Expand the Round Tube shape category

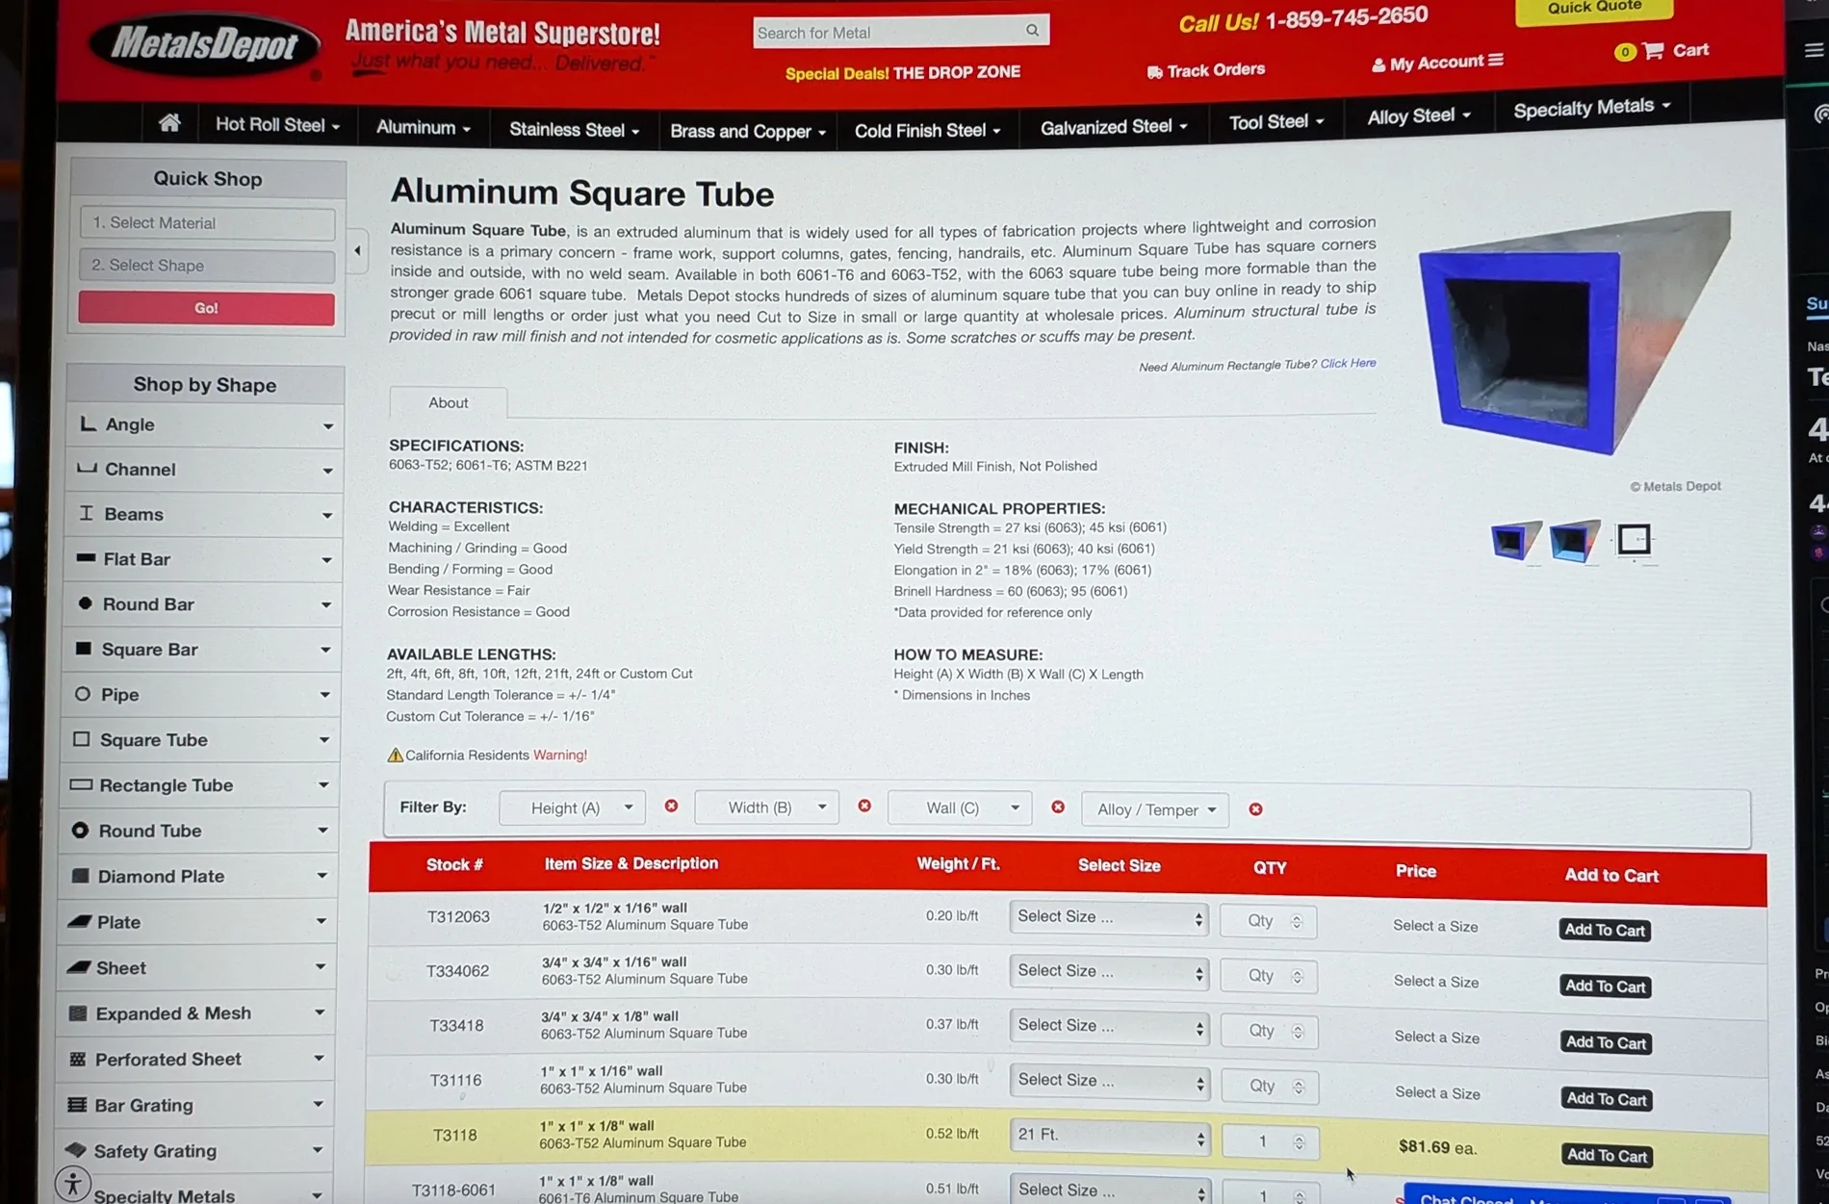[x=198, y=831]
